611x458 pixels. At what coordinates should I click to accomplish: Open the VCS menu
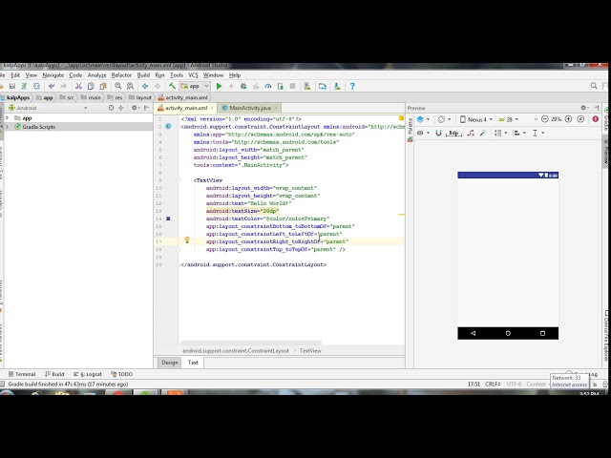(193, 75)
